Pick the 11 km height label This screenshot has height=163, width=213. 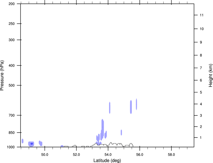201,15
